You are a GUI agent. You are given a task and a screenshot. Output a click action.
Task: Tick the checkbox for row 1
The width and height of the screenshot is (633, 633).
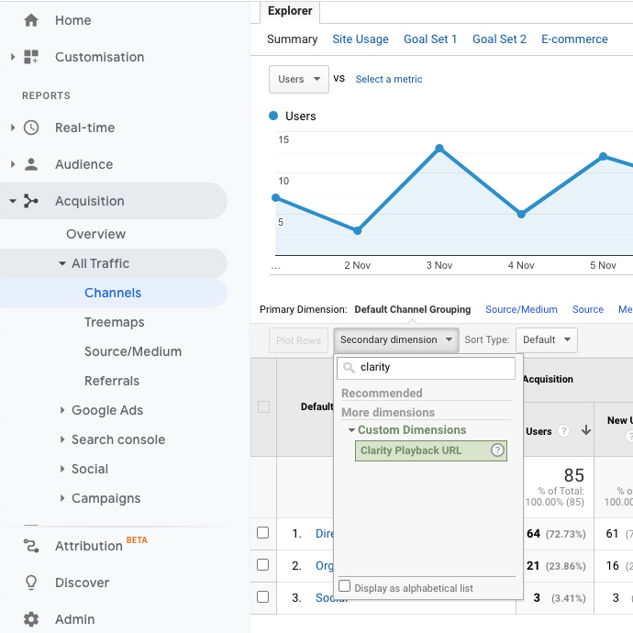point(262,532)
